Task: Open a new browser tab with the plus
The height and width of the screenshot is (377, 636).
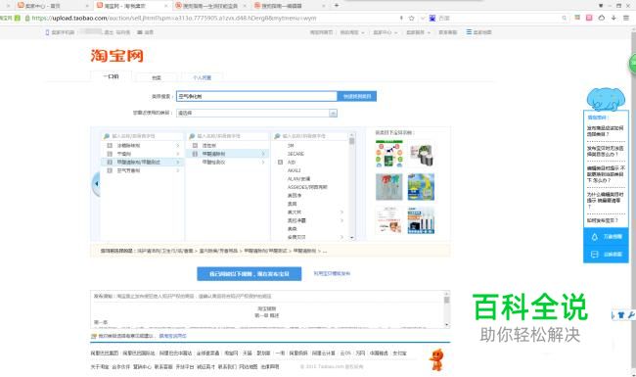Action: pos(337,5)
